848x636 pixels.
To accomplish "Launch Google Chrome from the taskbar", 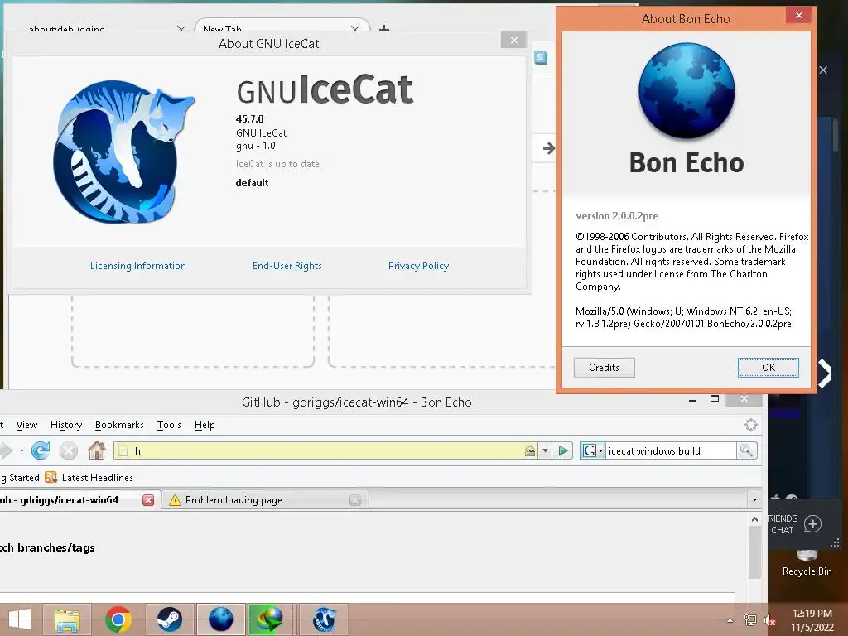I will click(118, 619).
